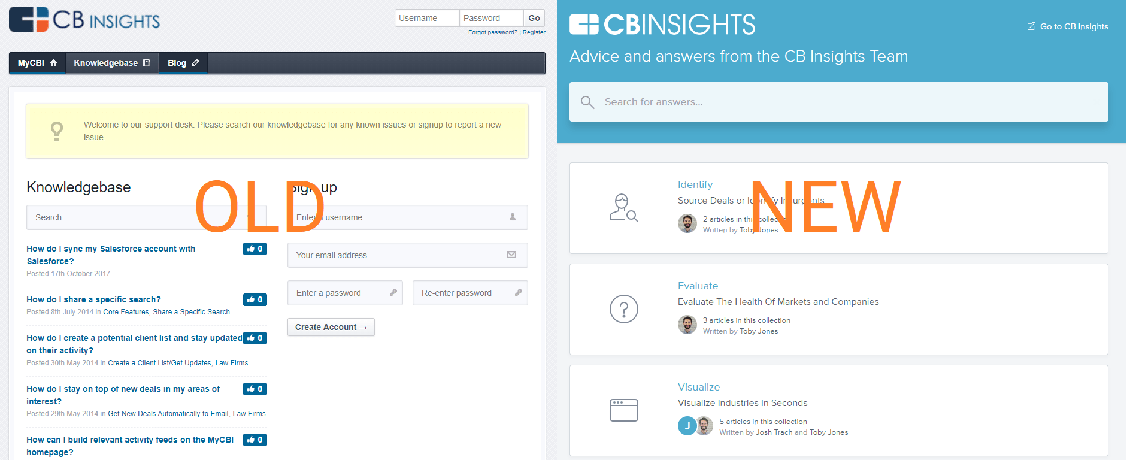Click the Go login button
This screenshot has width=1127, height=460.
coord(534,18)
